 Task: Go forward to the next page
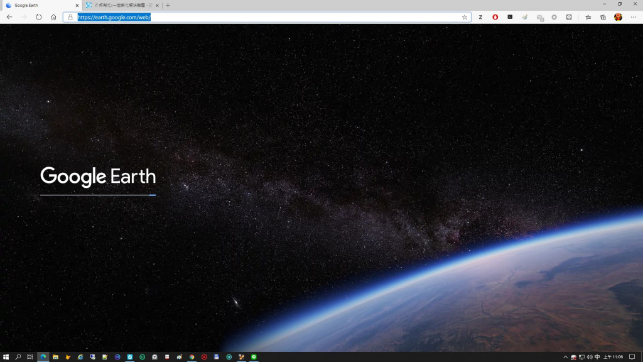(24, 17)
